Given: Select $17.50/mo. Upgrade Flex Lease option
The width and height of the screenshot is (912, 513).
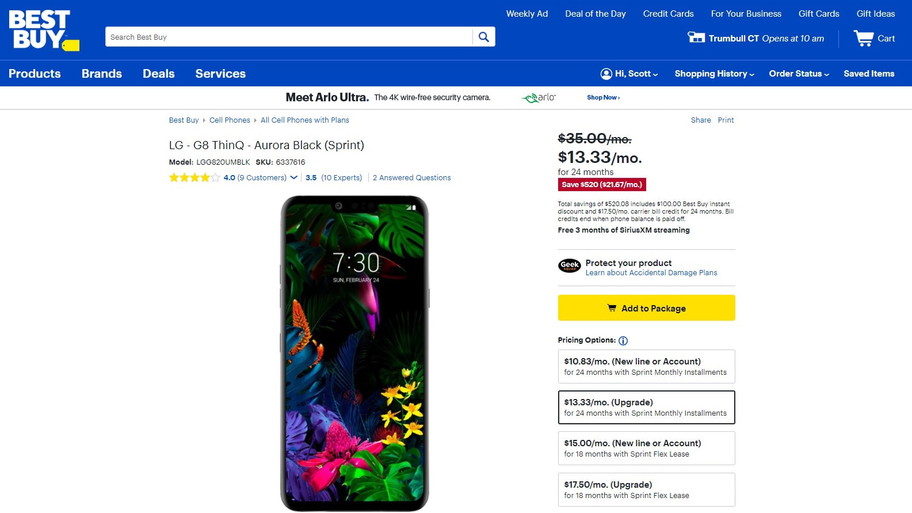Looking at the screenshot, I should tap(646, 490).
